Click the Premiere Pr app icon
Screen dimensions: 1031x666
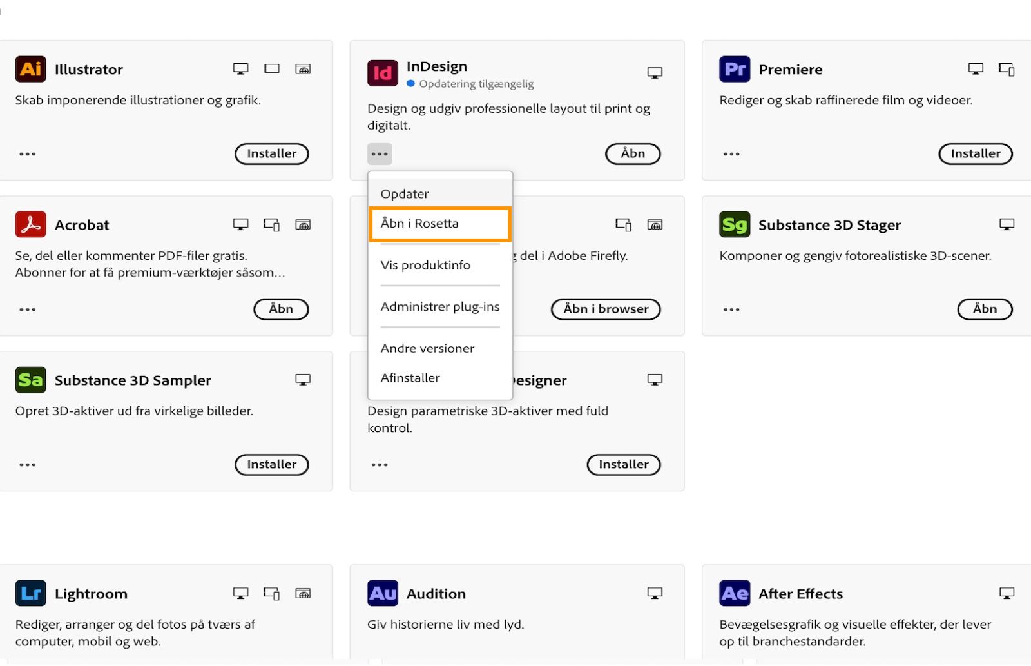[x=735, y=69]
